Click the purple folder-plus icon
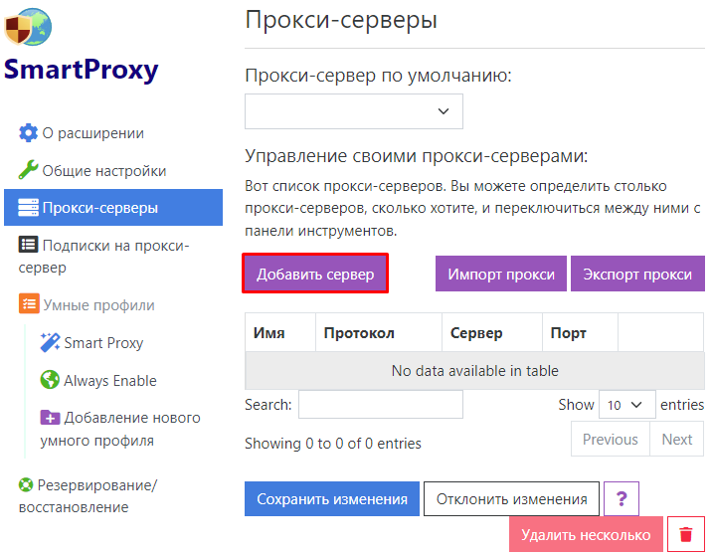 pos(50,417)
